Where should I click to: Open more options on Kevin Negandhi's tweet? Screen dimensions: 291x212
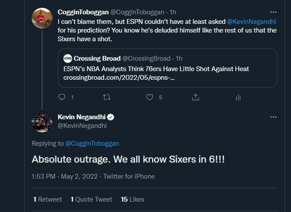(273, 117)
